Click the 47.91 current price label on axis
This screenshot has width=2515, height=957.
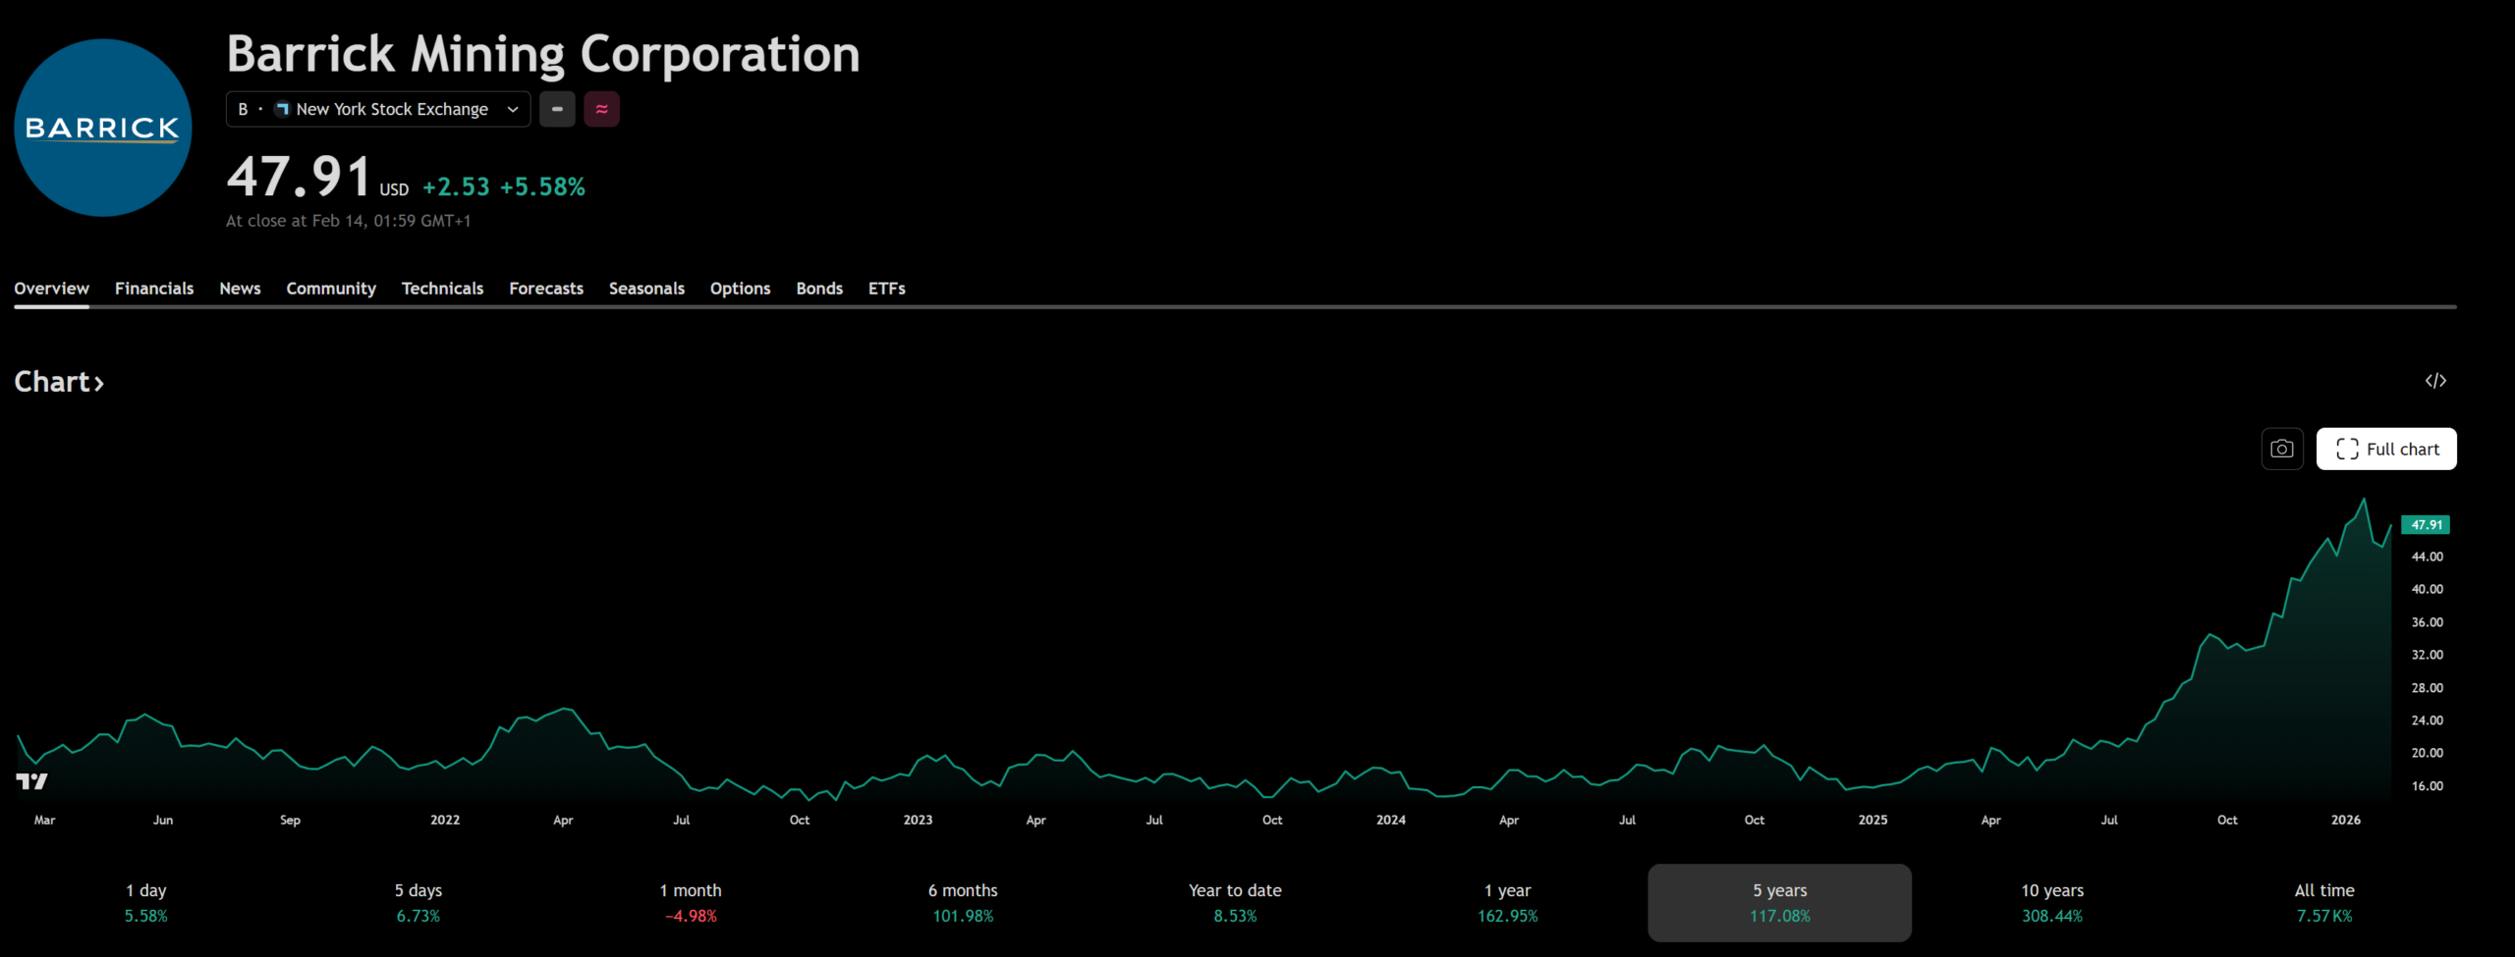(2426, 525)
